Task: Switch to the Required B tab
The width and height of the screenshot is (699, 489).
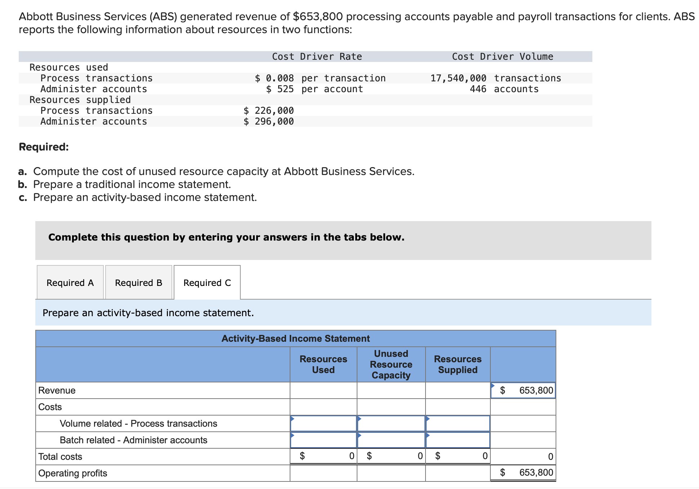Action: (x=138, y=283)
